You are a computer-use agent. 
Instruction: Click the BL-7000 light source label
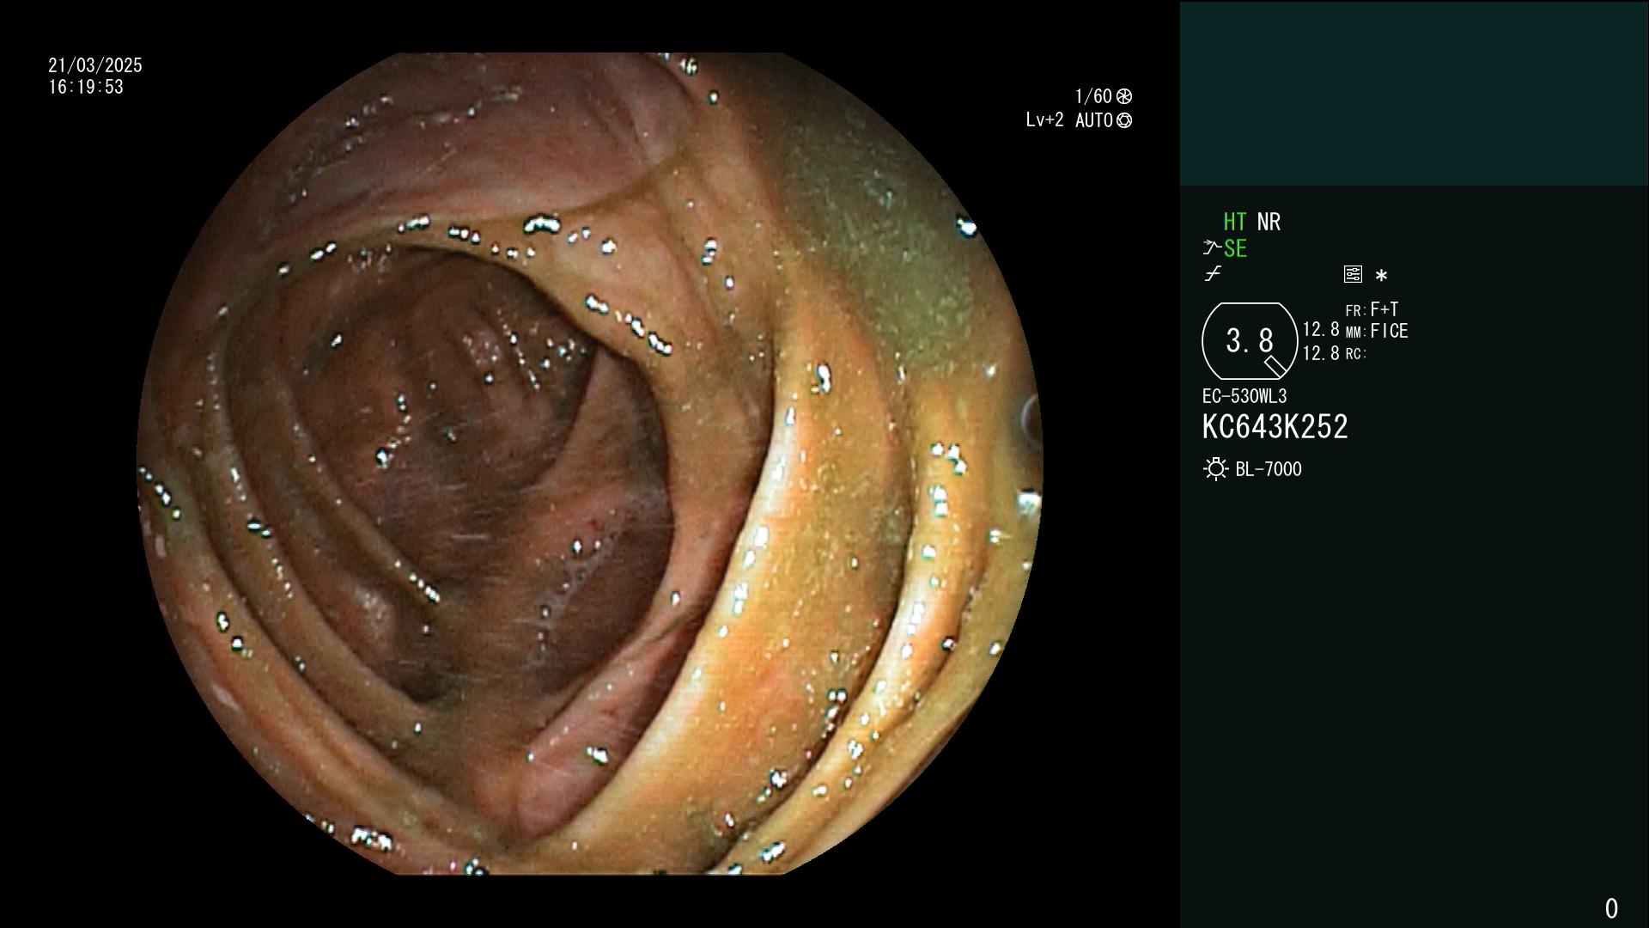pyautogui.click(x=1269, y=470)
